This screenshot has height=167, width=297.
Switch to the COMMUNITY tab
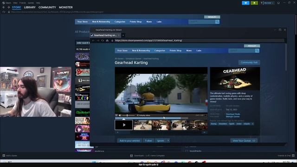47,7
